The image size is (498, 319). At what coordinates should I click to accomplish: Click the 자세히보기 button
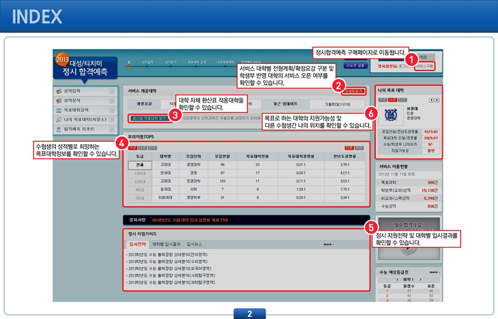click(353, 91)
